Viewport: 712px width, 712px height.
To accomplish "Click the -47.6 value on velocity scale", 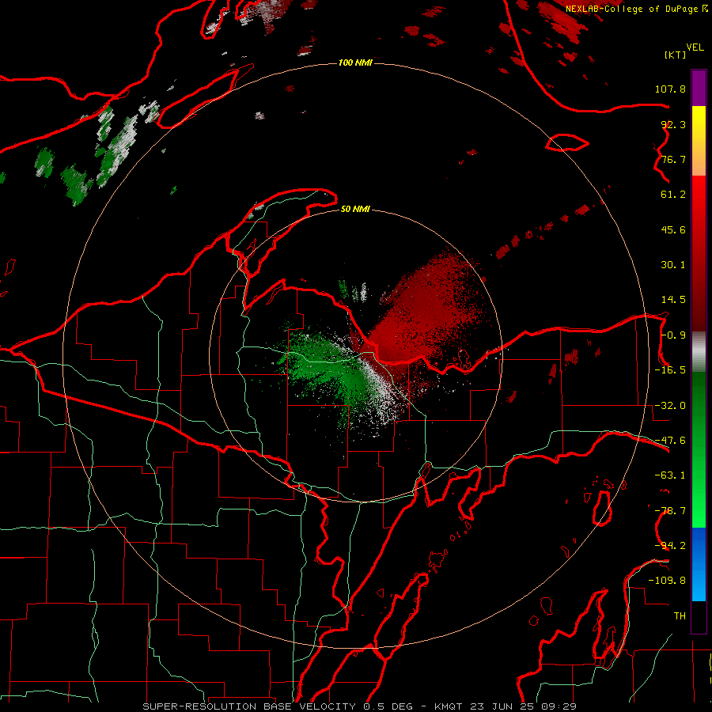I will 670,441.
